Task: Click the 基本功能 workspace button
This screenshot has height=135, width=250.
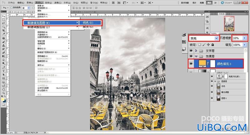Action: (185, 3)
